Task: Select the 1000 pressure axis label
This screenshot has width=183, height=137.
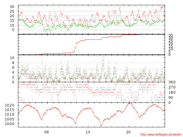Action: pos(9,124)
